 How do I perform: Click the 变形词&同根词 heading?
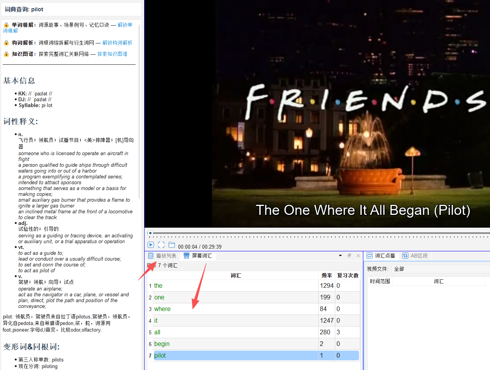[x=31, y=347]
